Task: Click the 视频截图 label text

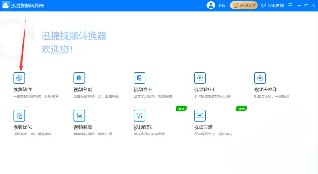Action: point(83,127)
